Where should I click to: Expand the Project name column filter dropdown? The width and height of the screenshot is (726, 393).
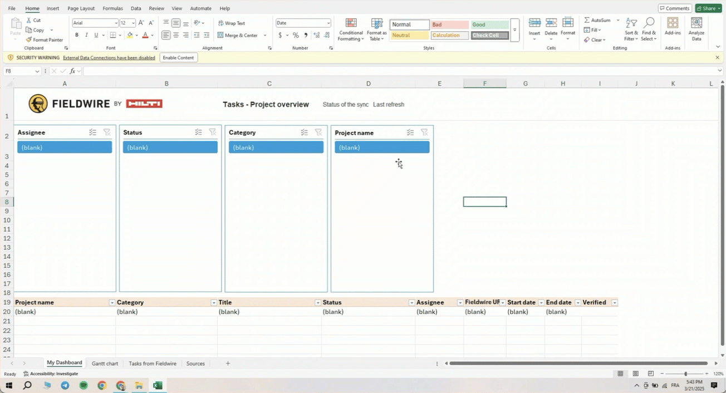pyautogui.click(x=112, y=303)
